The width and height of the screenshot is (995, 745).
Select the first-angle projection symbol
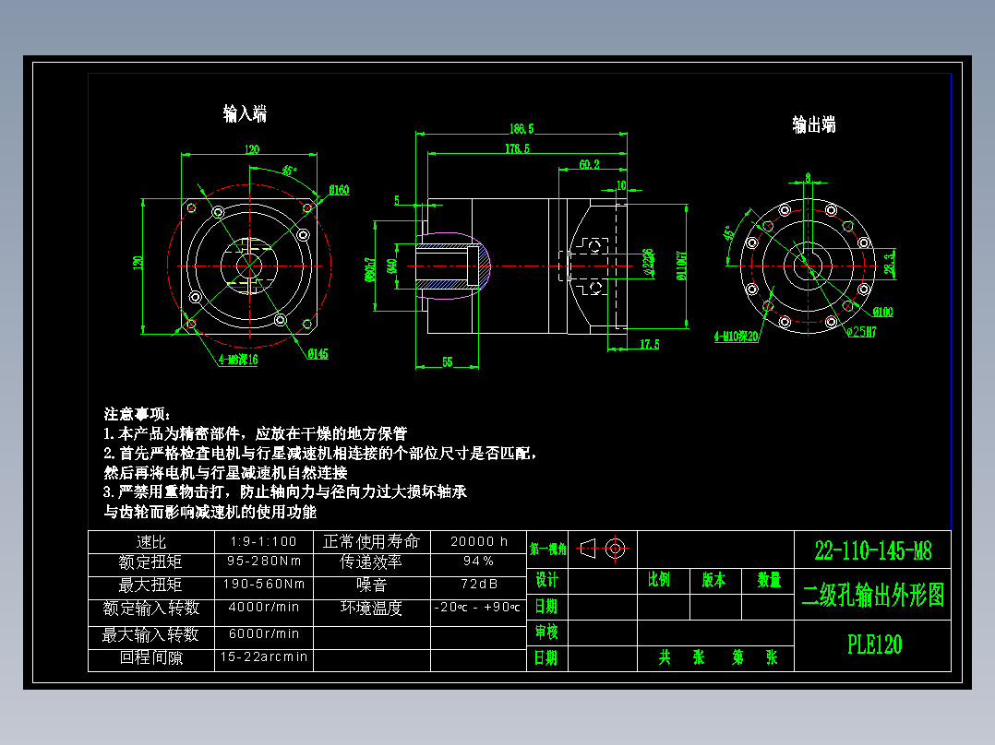[x=600, y=550]
